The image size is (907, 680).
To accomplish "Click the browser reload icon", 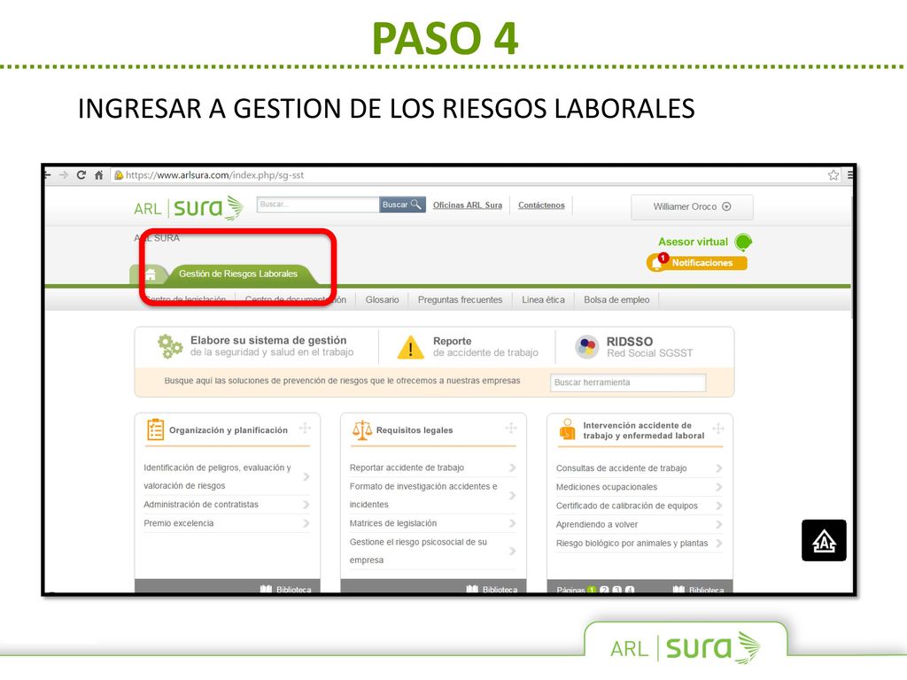I will [x=81, y=174].
